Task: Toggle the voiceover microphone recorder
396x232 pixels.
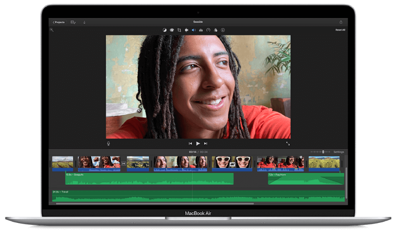Action: [109, 144]
